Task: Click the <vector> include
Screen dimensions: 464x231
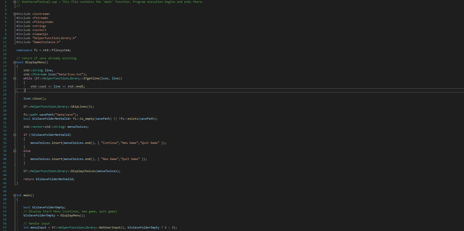Action: (x=39, y=30)
